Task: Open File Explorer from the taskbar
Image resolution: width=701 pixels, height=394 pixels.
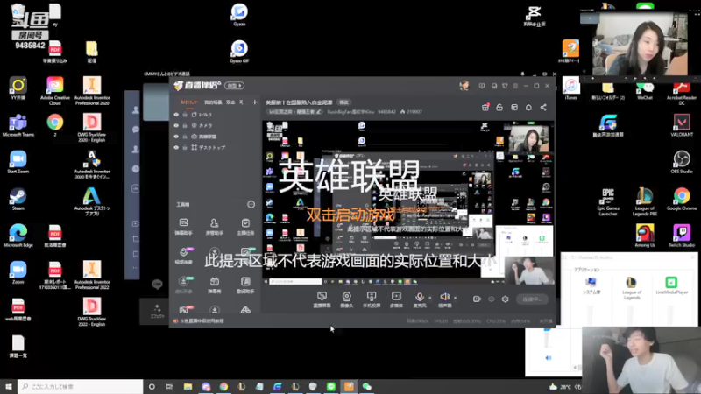Action: pyautogui.click(x=188, y=386)
